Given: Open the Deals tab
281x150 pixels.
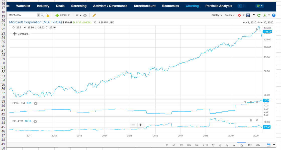Looking at the screenshot, I should tap(60, 6).
